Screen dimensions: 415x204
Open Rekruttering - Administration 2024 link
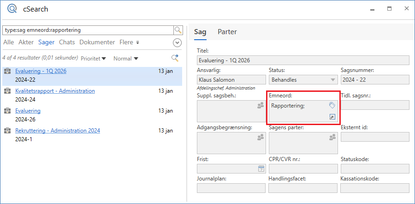(58, 131)
